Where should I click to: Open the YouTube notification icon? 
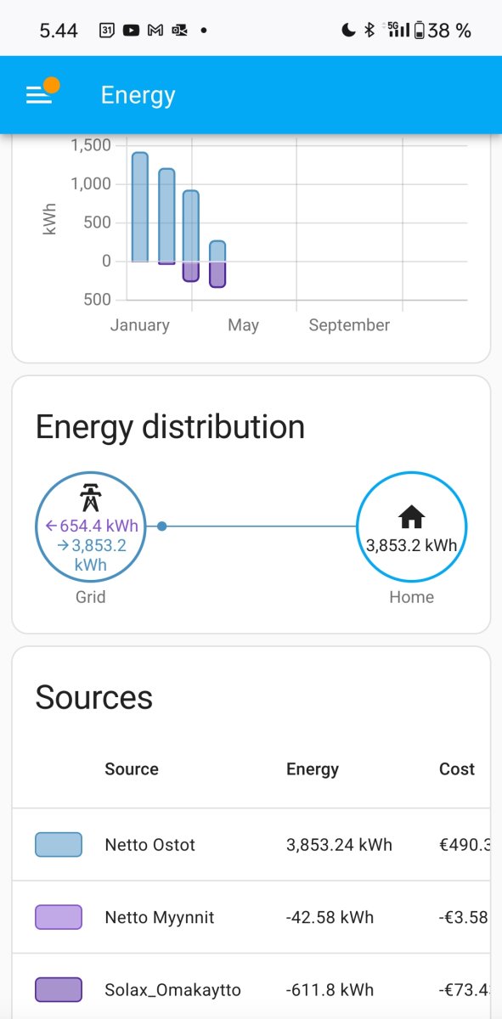coord(131,31)
